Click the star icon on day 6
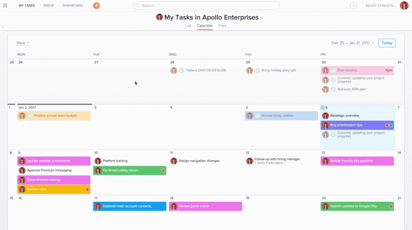The height and width of the screenshot is (230, 412). coord(322,108)
